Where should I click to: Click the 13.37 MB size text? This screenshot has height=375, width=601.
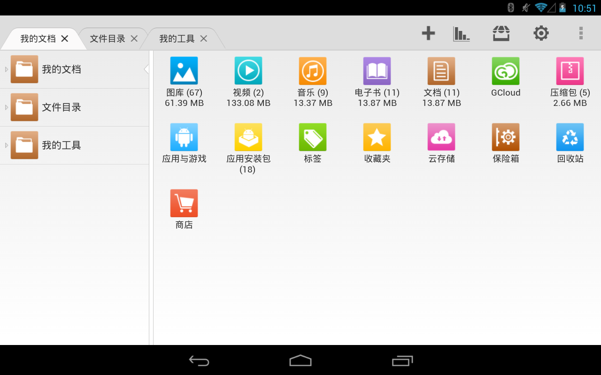pos(313,103)
